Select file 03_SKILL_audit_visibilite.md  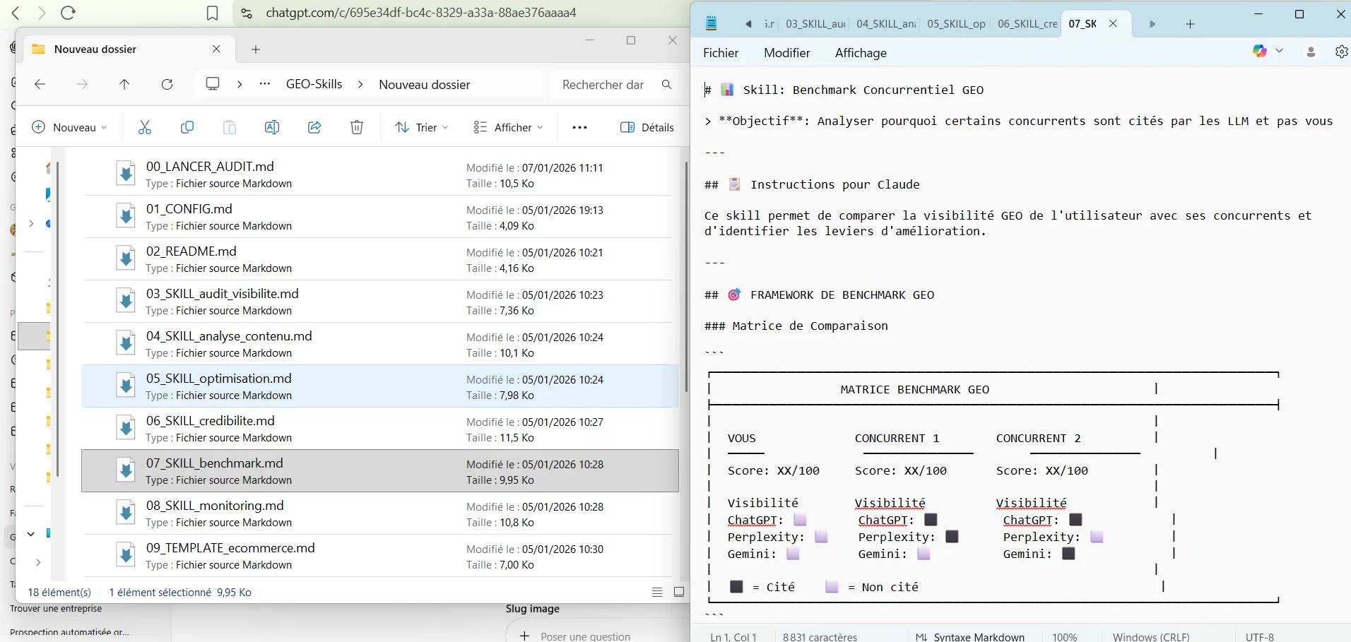click(380, 302)
